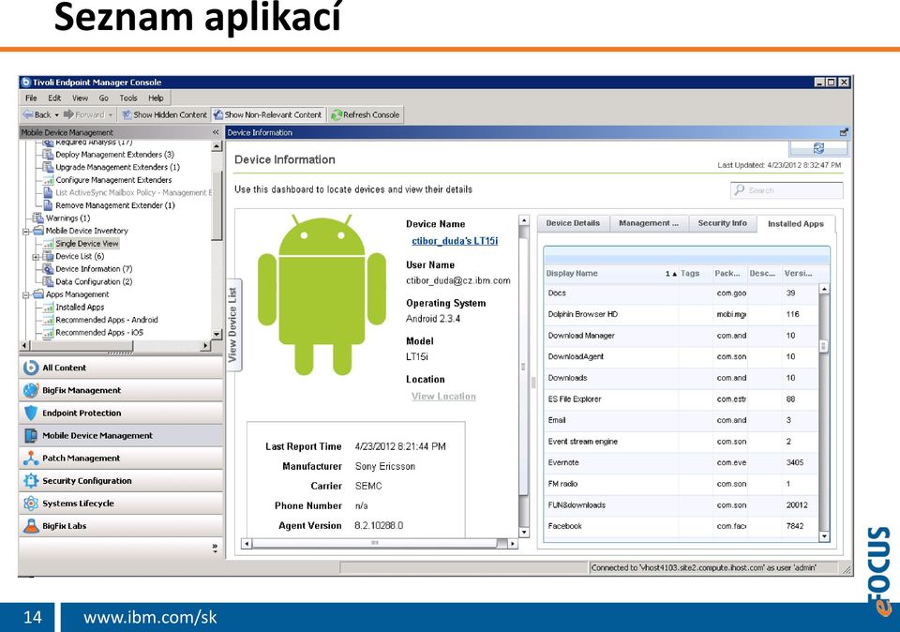Click the Endpoint Protection shield icon

pos(31,413)
